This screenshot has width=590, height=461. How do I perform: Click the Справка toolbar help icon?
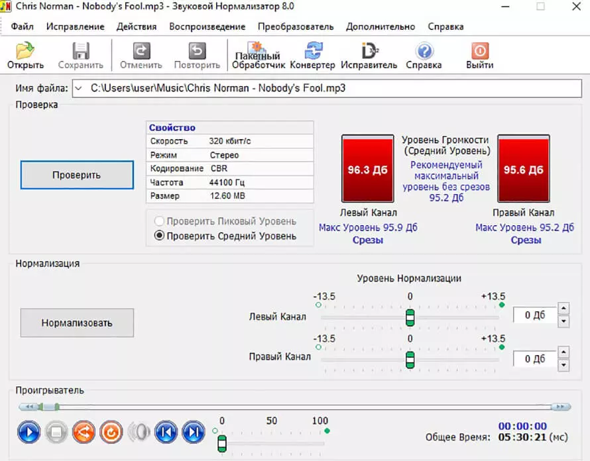click(x=424, y=55)
